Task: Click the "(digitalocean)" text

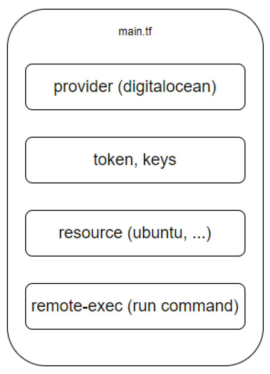Action: click(167, 87)
